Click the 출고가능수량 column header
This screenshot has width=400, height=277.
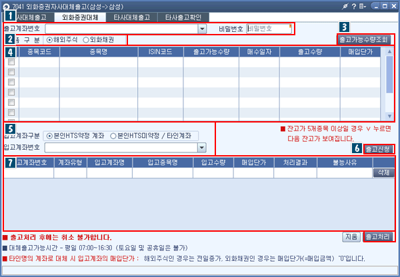pyautogui.click(x=211, y=52)
